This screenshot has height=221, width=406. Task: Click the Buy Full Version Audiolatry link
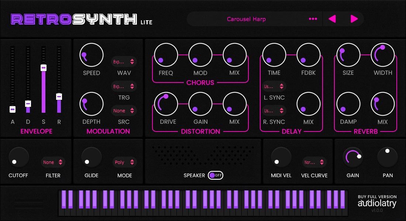377,201
